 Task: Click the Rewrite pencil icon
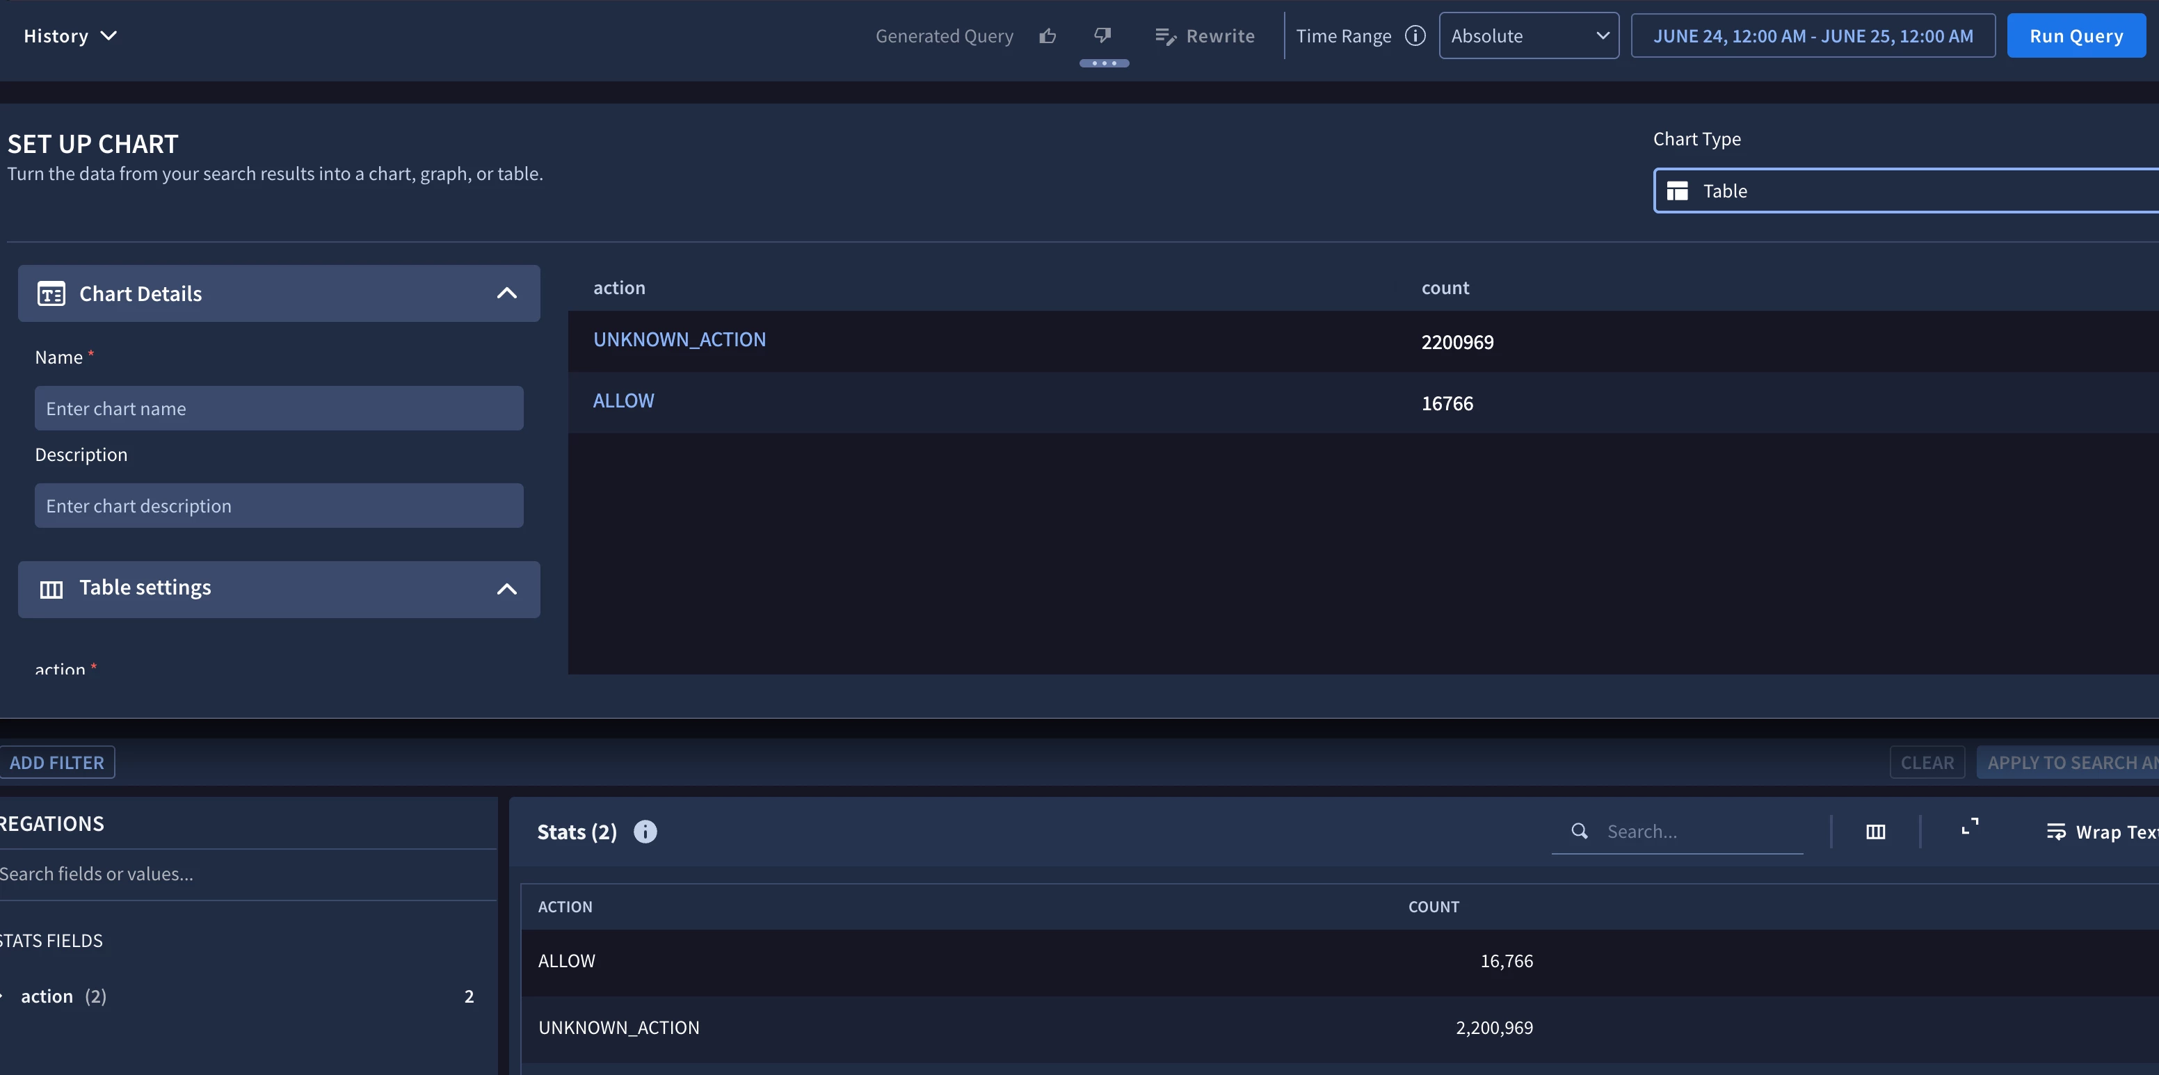[x=1166, y=36]
